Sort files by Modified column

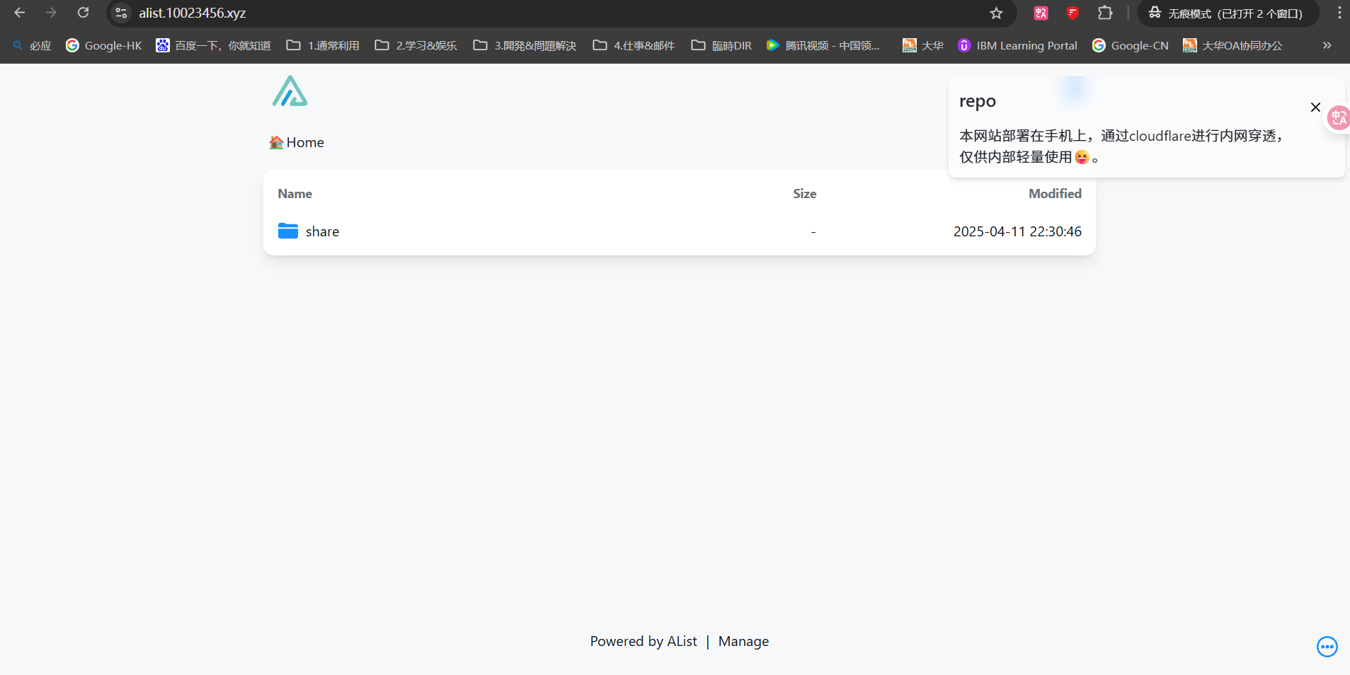[x=1054, y=194]
